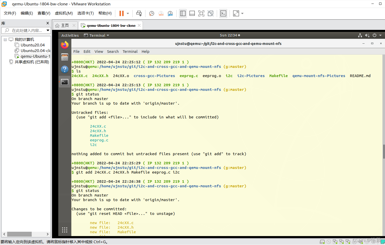385x245 pixels.
Task: Open the terminal Terminal menu
Action: click(130, 52)
